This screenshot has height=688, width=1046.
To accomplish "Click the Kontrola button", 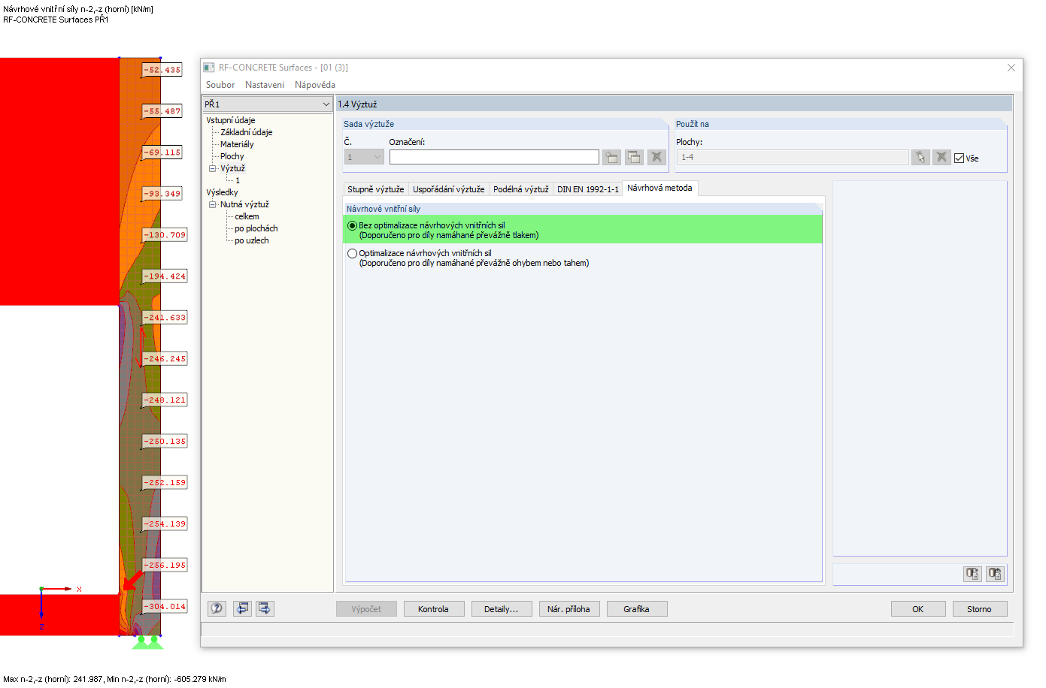I will point(434,609).
